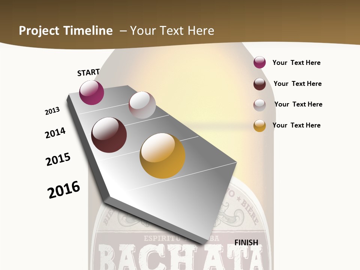Select the 2016 year label
This screenshot has height=270, width=360.
pos(64,190)
